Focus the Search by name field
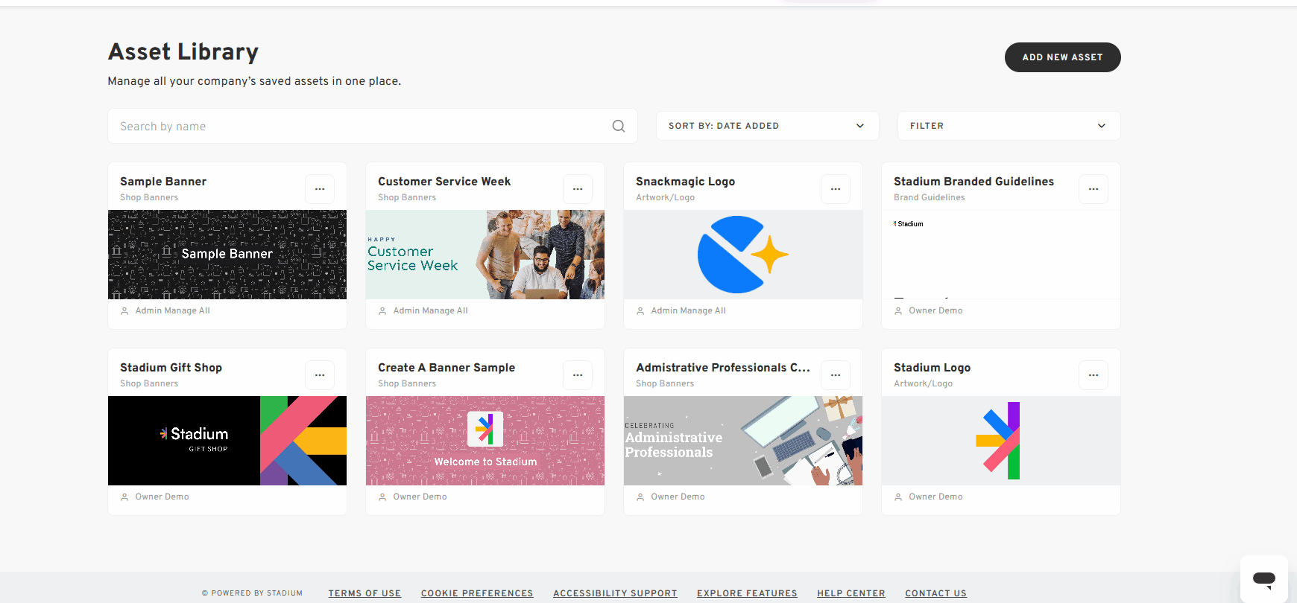 pos(373,126)
